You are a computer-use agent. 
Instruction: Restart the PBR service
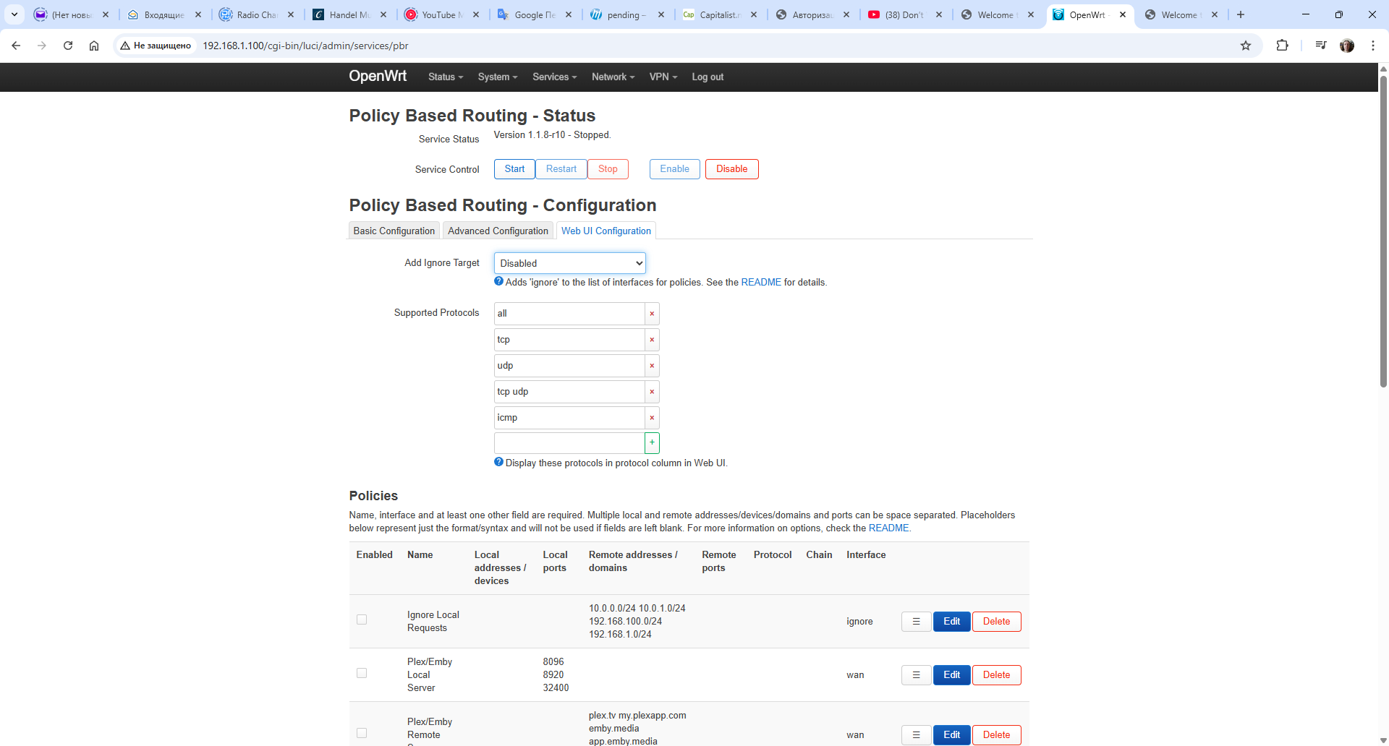(x=561, y=169)
